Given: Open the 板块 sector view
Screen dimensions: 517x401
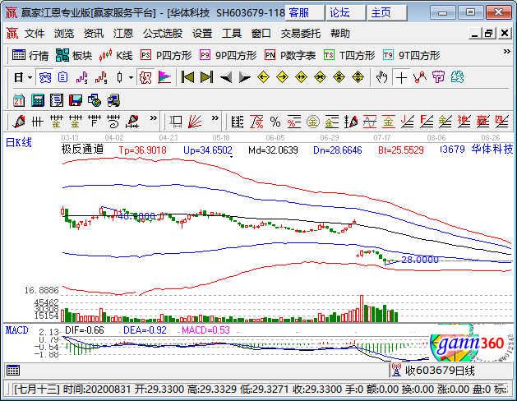Looking at the screenshot, I should (x=74, y=55).
